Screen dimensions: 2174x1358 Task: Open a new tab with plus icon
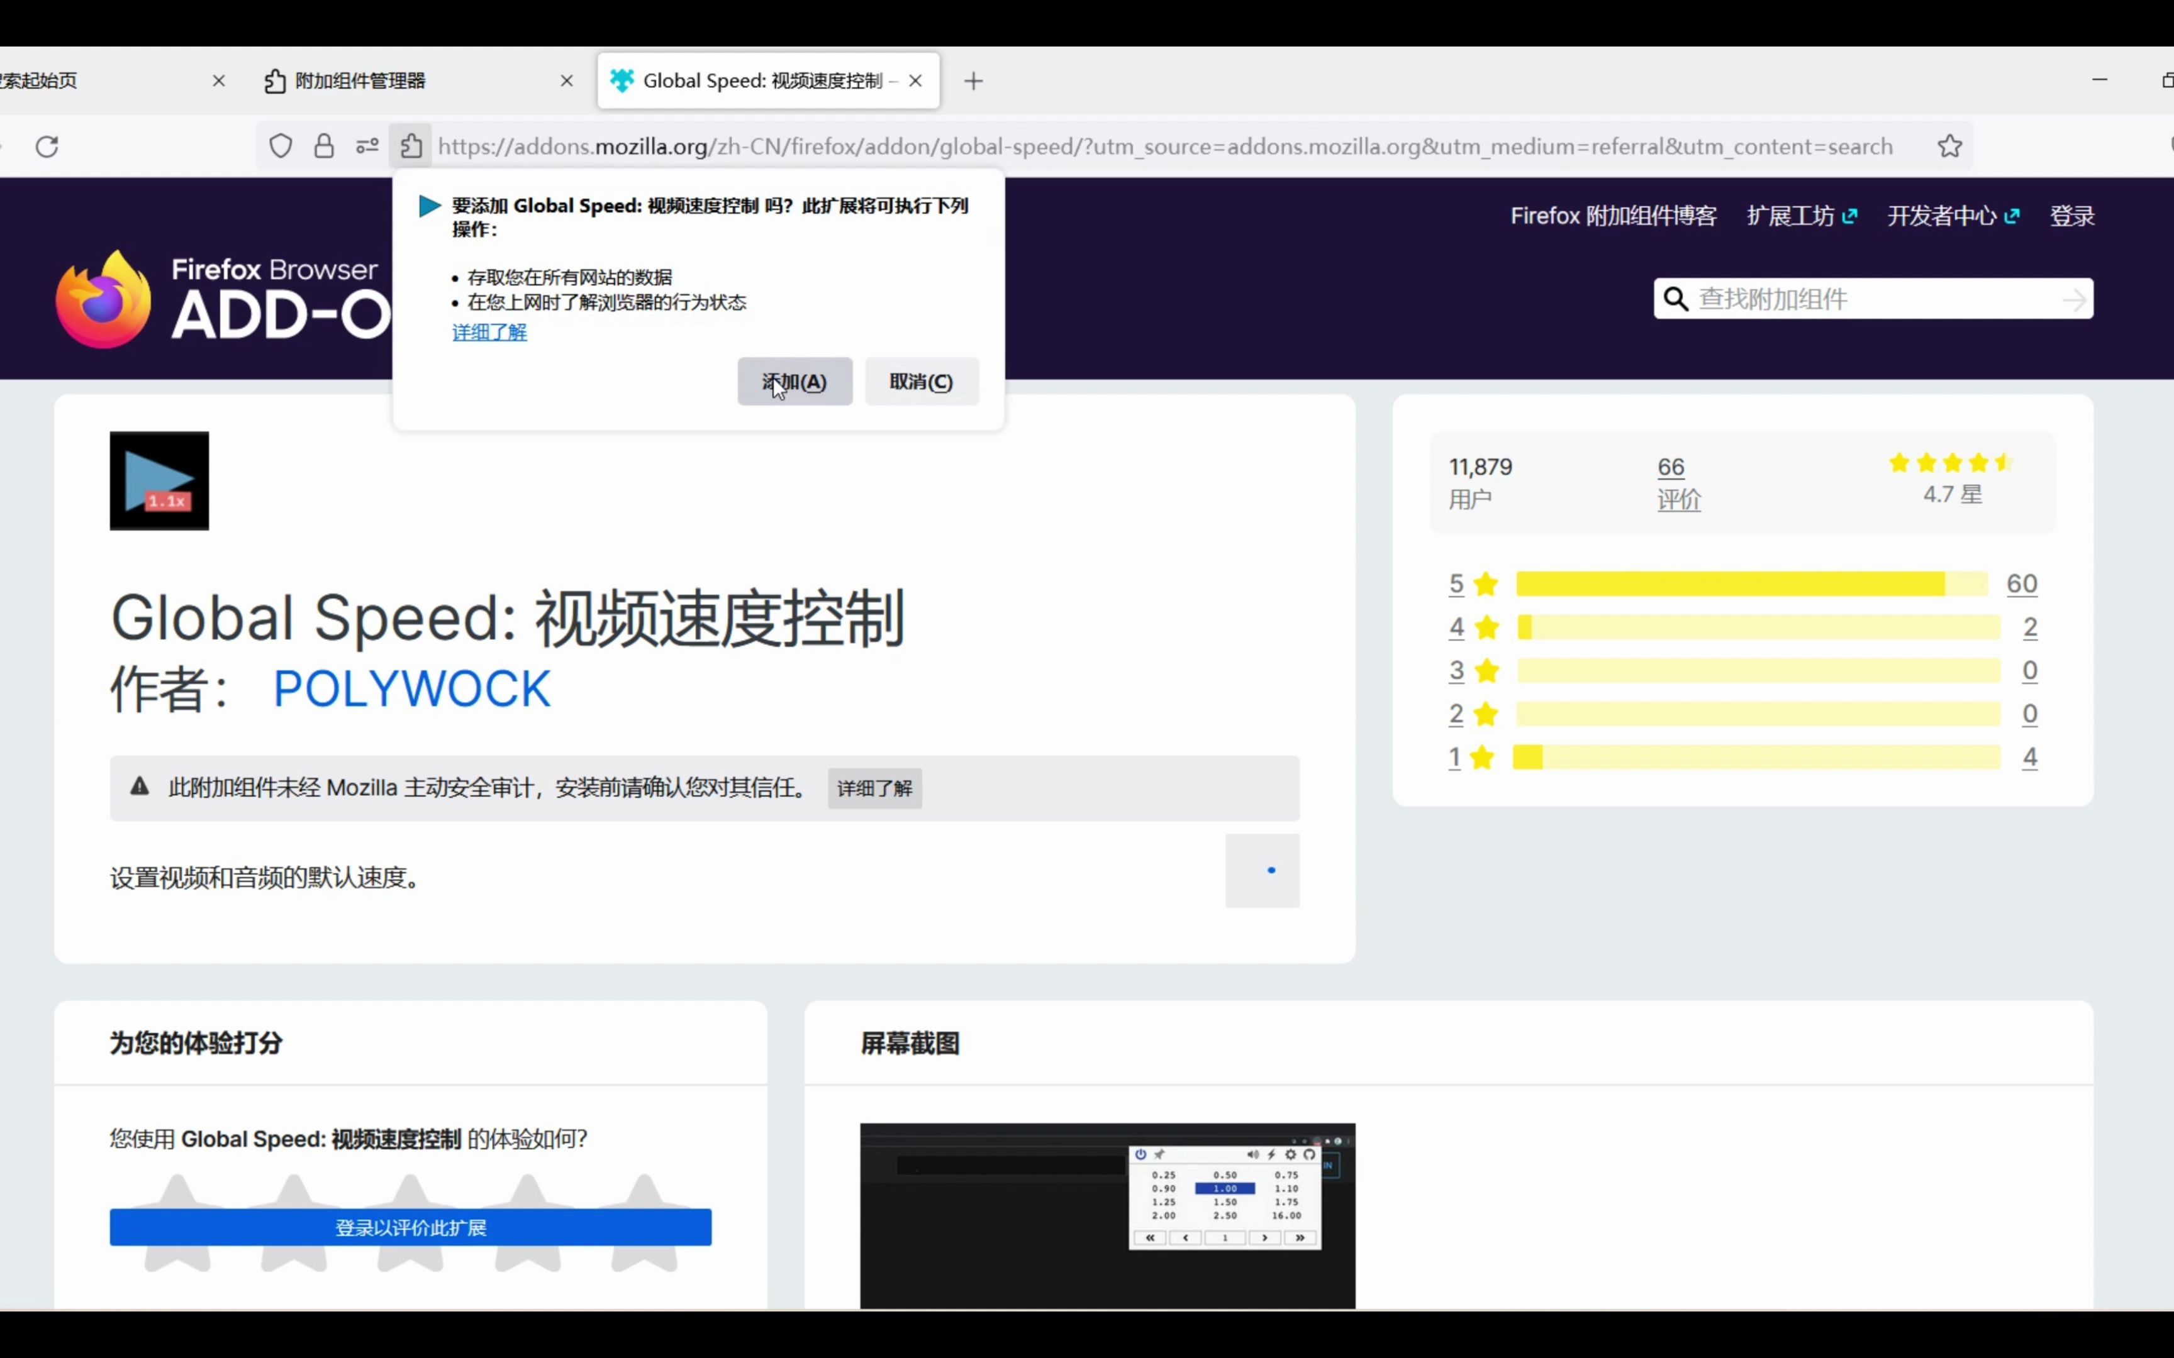pos(973,81)
